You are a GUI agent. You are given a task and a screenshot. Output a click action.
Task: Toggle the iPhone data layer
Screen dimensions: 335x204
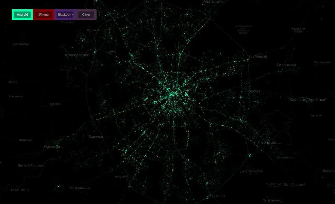click(x=43, y=15)
